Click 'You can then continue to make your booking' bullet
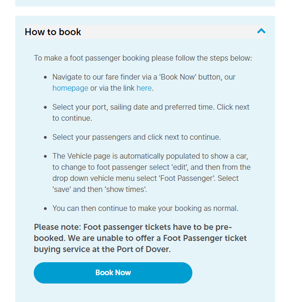289x302 pixels. [x=145, y=209]
